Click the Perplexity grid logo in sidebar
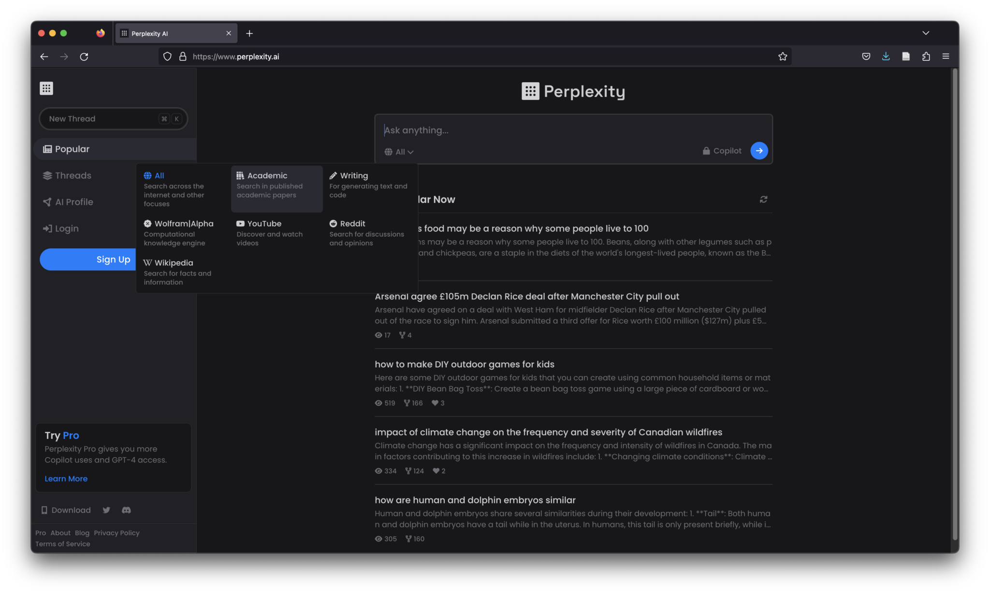Viewport: 990px width, 594px height. point(46,88)
